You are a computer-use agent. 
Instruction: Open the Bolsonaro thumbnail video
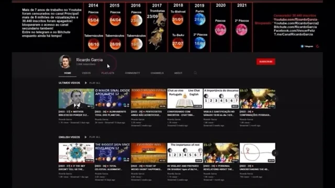click(x=76, y=98)
